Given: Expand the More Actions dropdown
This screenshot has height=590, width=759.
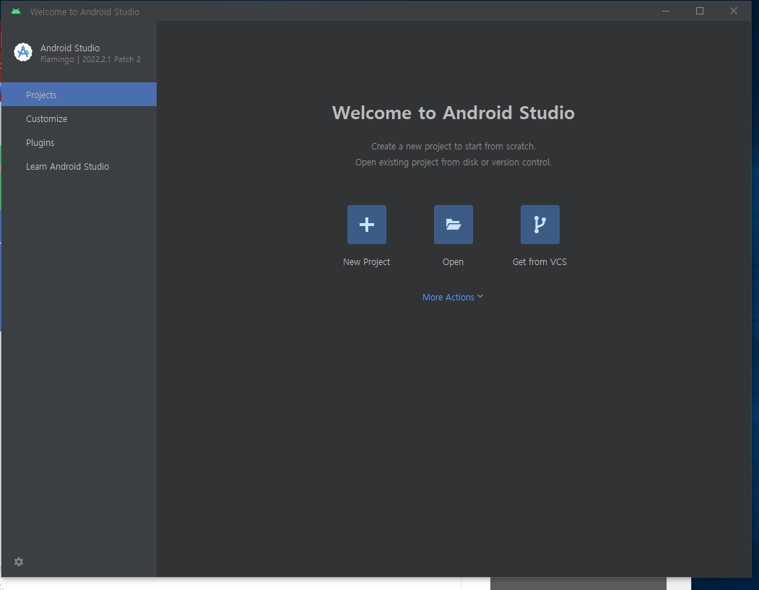Looking at the screenshot, I should (x=453, y=298).
